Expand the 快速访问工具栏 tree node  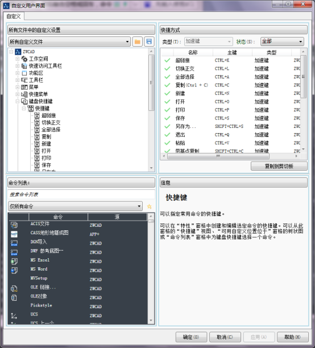click(17, 66)
